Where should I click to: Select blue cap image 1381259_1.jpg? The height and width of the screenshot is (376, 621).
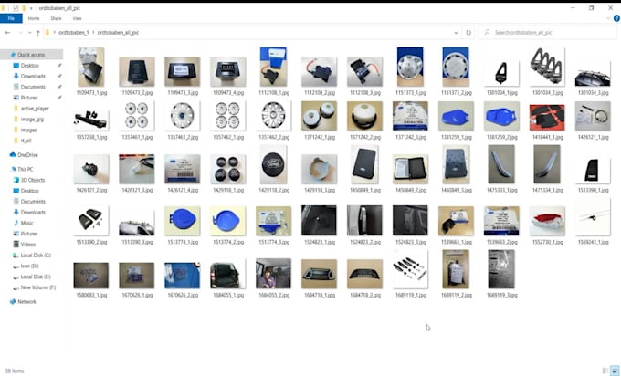pyautogui.click(x=456, y=117)
